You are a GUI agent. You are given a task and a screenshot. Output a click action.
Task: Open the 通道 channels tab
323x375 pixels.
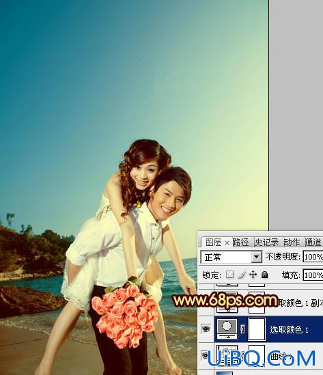313,242
